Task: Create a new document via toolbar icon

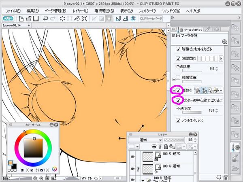Action: (21, 19)
